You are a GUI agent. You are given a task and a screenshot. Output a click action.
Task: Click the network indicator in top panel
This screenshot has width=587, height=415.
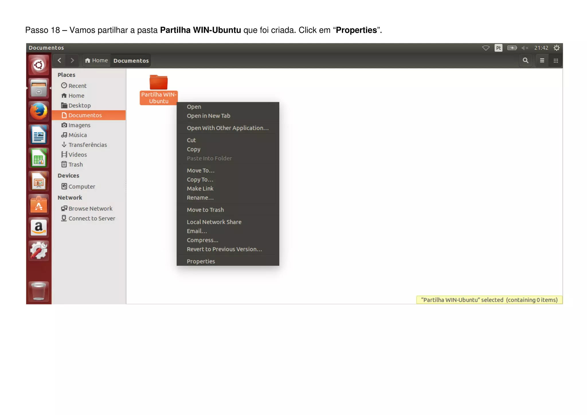click(486, 48)
